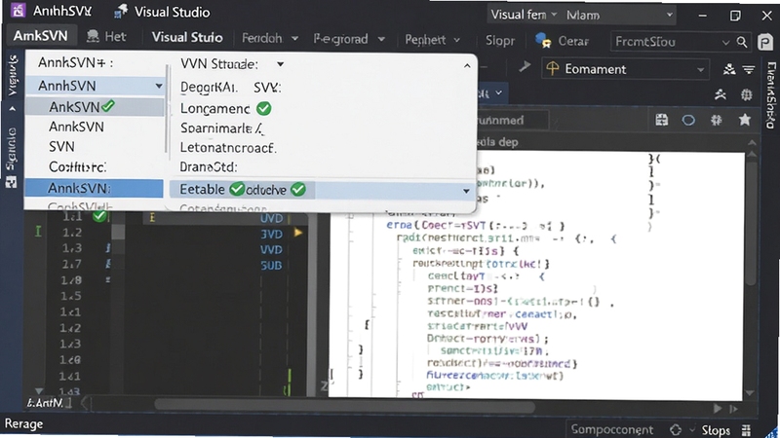
Task: Click the globe icon below filter icon
Action: pos(746,94)
